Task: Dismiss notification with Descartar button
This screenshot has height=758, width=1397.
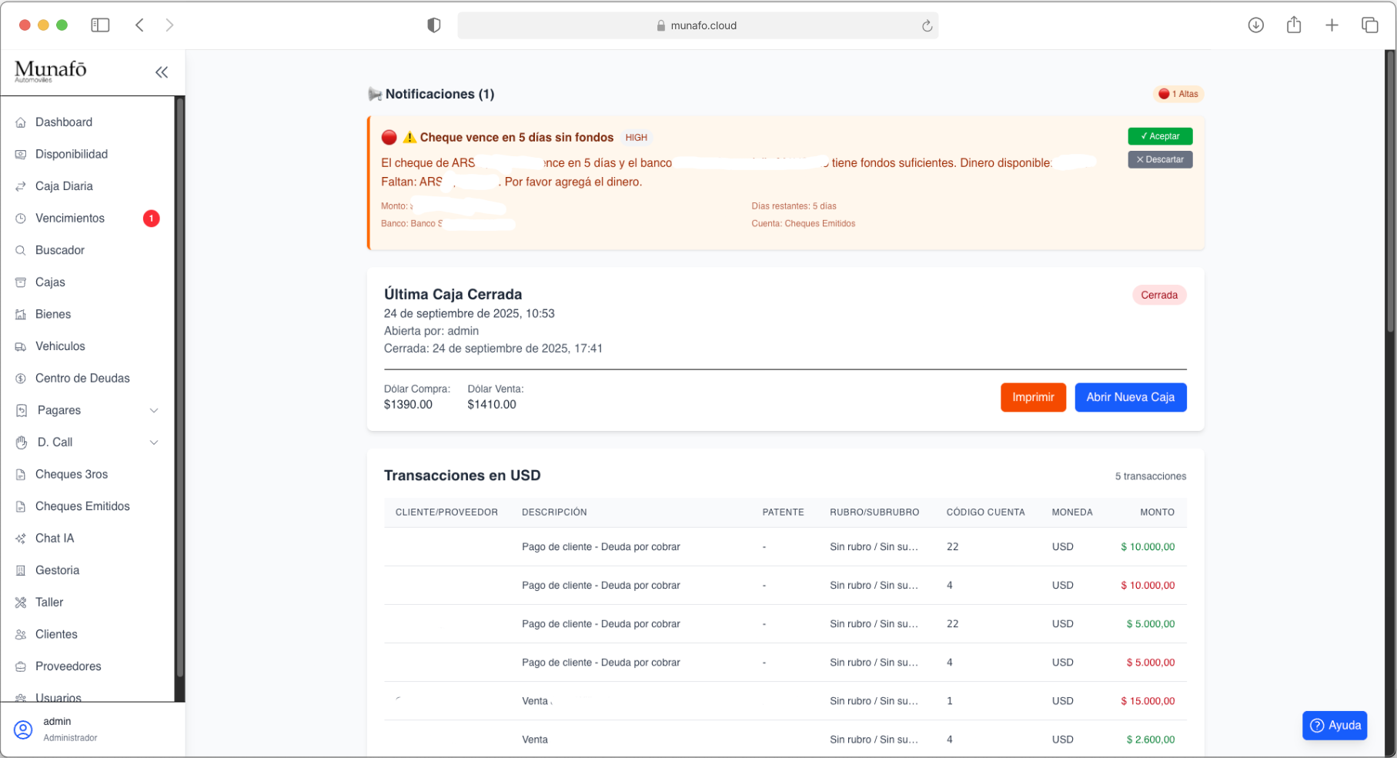Action: pyautogui.click(x=1159, y=159)
